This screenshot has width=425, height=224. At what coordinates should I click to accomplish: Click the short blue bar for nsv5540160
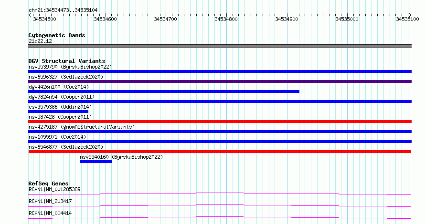[96, 162]
